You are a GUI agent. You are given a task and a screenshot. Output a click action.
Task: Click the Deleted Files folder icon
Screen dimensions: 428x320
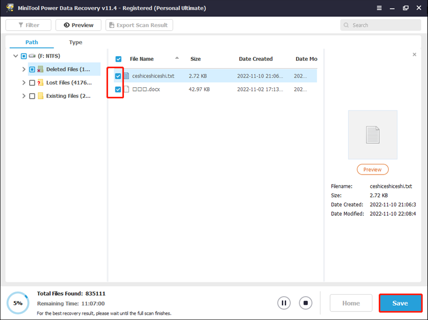coord(40,69)
